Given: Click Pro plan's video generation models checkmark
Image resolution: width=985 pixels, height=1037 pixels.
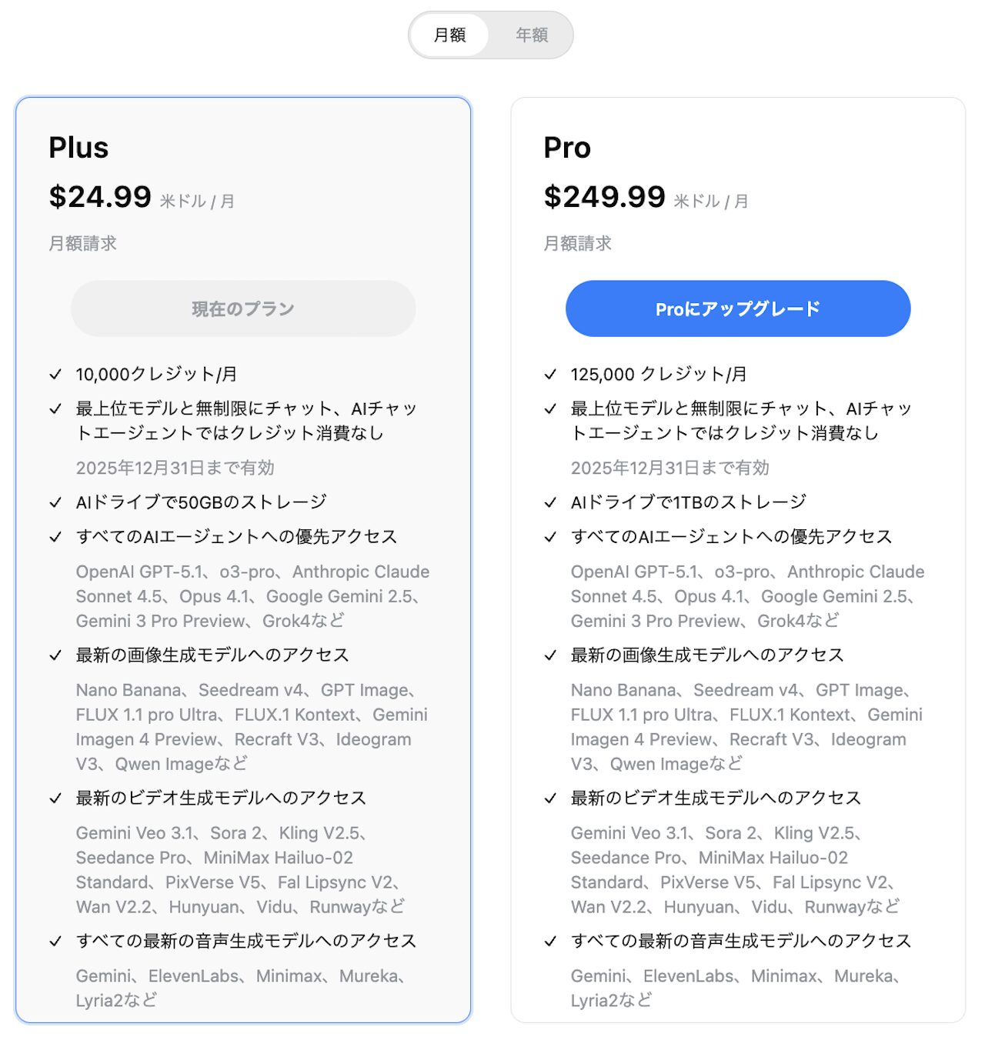Looking at the screenshot, I should pyautogui.click(x=550, y=799).
